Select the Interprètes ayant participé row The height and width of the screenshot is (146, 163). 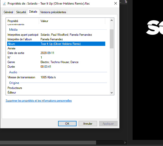point(56,35)
